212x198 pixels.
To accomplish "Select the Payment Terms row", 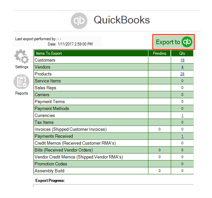I will pyautogui.click(x=114, y=101).
